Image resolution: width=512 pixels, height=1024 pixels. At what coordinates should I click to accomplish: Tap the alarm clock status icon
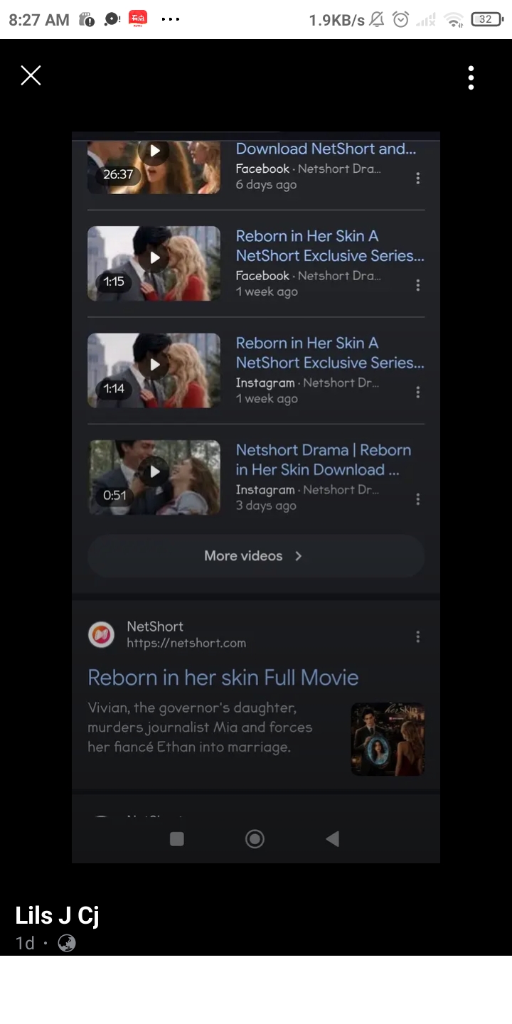tap(401, 20)
